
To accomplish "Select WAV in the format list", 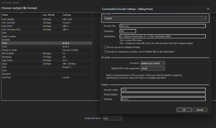I will (x=47, y=71).
